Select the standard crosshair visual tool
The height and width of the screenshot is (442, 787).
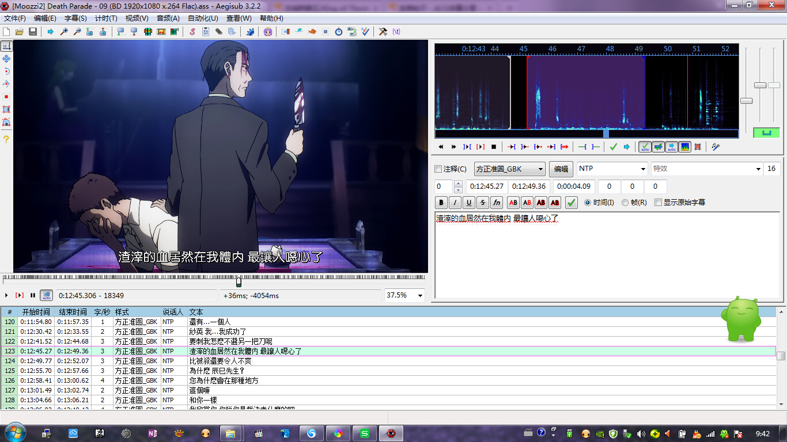pos(6,45)
